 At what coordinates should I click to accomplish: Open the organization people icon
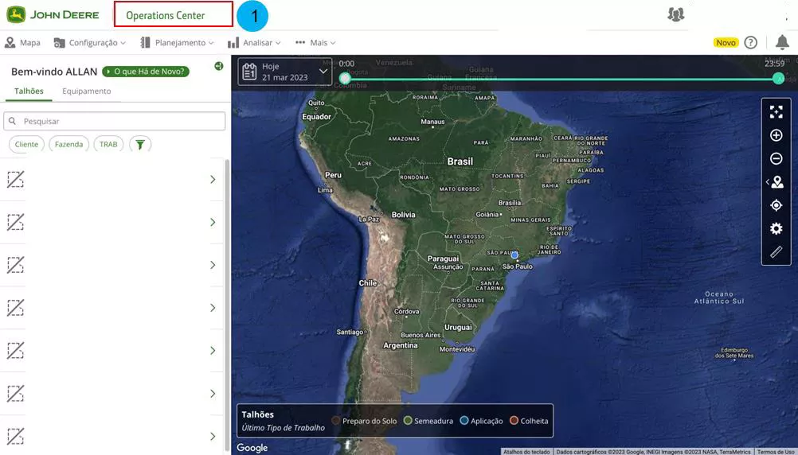(676, 15)
